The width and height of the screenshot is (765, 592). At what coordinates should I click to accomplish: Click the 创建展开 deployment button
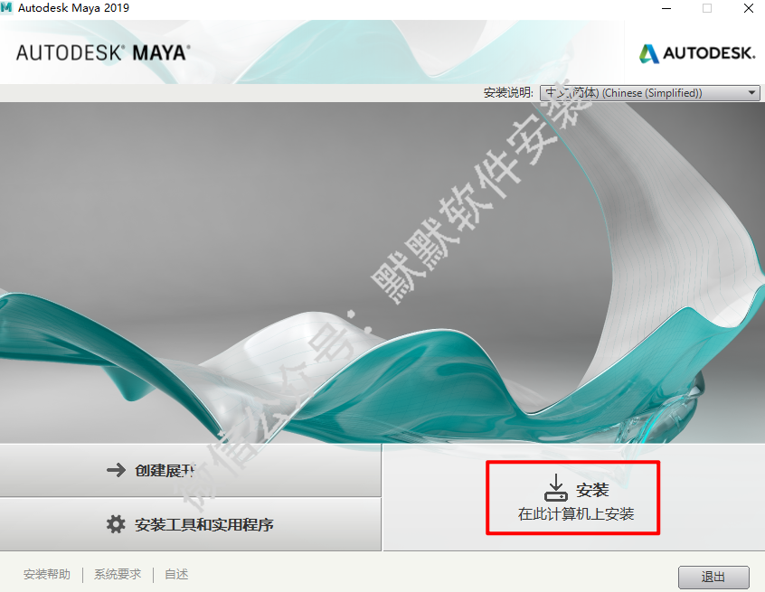(x=190, y=471)
